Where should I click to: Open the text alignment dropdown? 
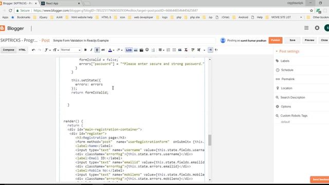[x=161, y=50]
